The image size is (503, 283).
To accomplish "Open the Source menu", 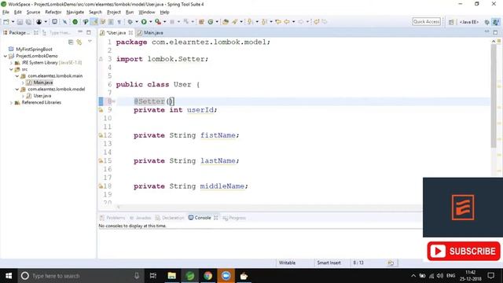I will (x=33, y=13).
